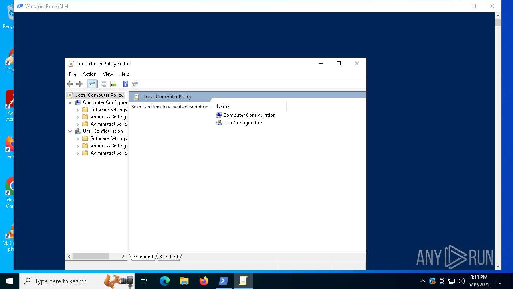Screen dimensions: 513x289
Task: Open the Action menu
Action: coord(89,74)
